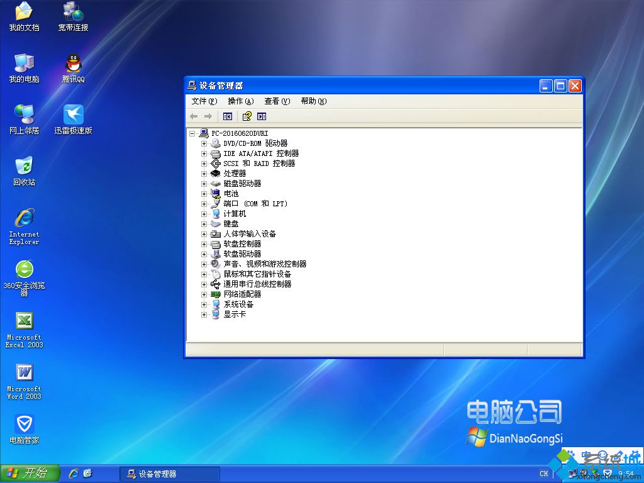Expand the 磁盘驱动器 node

(x=204, y=184)
